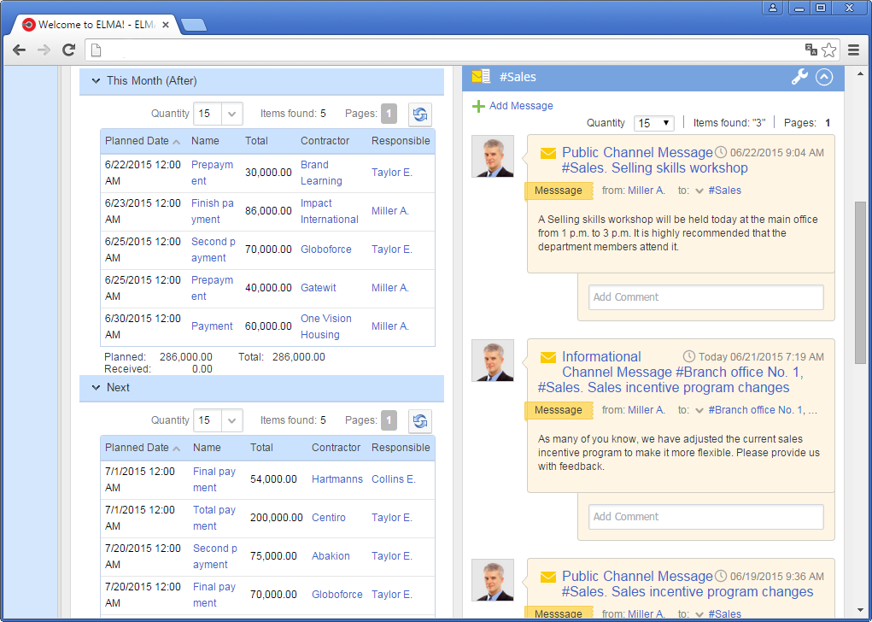Click the translate page icon in address bar
Viewport: 872px width, 622px height.
[x=811, y=50]
